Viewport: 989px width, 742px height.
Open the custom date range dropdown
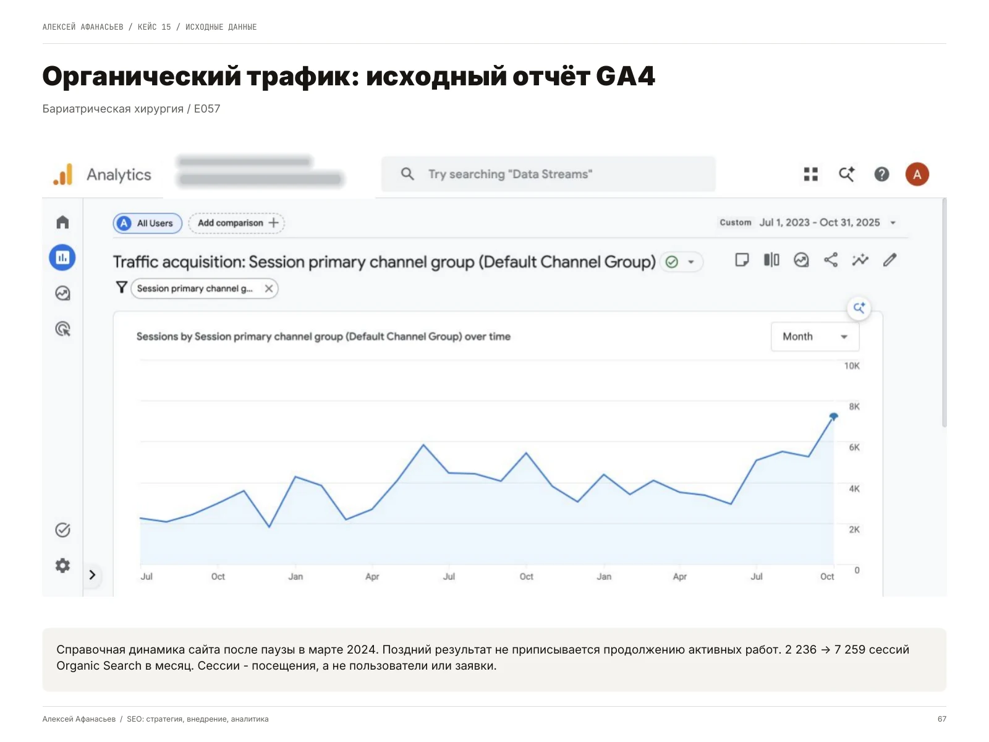click(808, 223)
